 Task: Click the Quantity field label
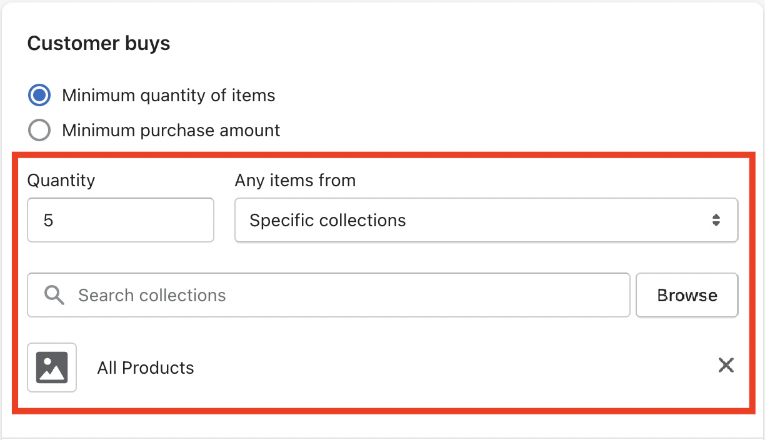coord(61,181)
